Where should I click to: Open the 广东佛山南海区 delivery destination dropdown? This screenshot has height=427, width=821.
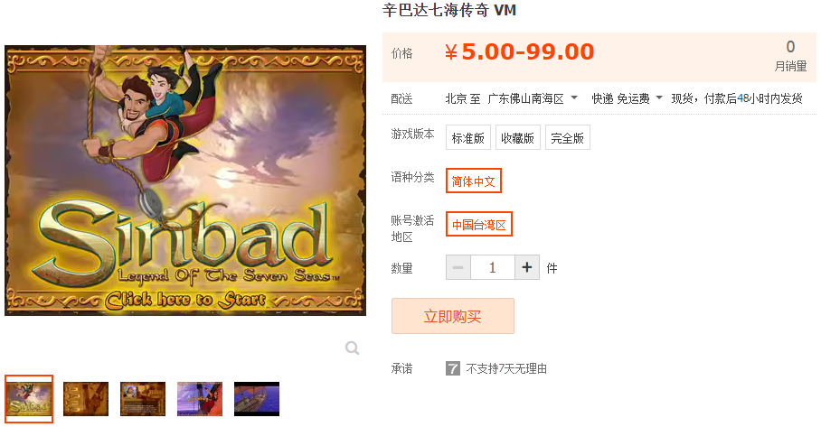[x=533, y=98]
